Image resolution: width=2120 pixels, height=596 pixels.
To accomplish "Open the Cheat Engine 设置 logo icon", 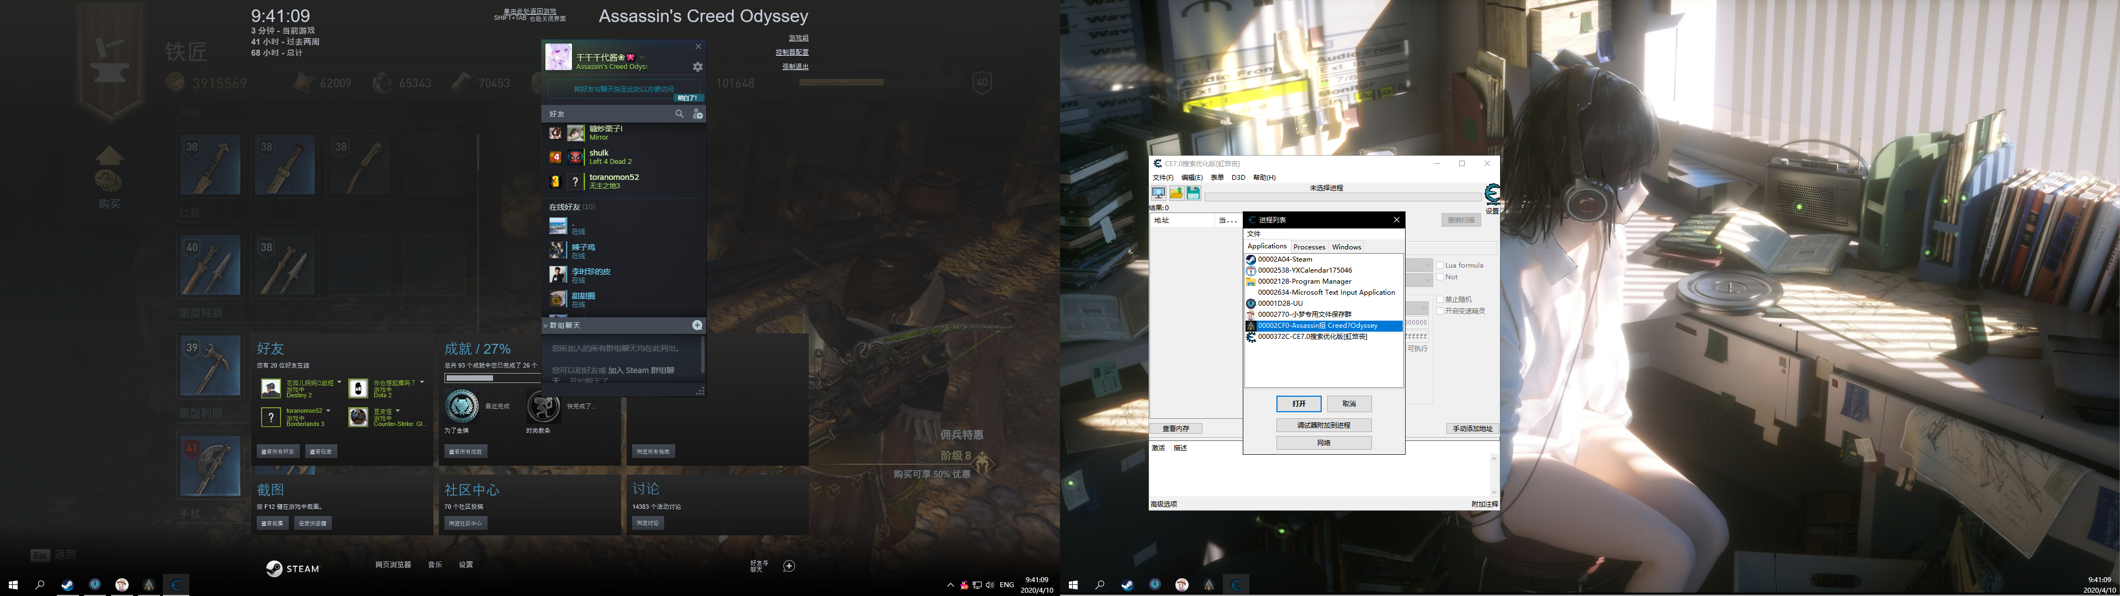I will (x=1492, y=194).
